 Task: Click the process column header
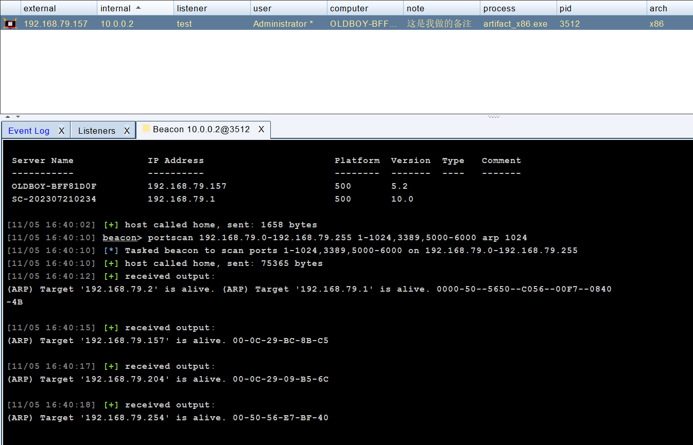pyautogui.click(x=518, y=8)
